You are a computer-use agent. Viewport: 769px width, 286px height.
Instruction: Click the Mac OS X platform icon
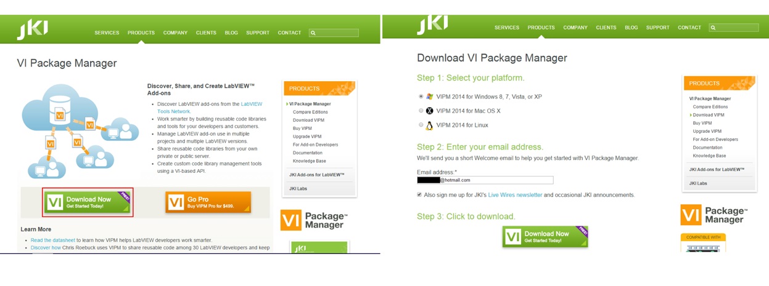click(x=430, y=111)
